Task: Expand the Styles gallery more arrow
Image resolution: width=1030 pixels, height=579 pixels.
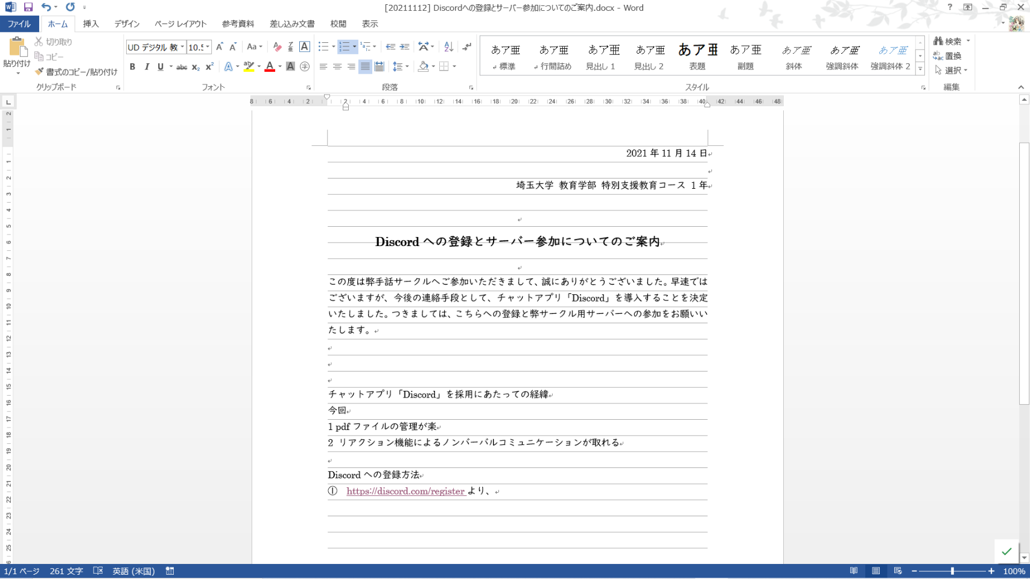Action: coord(920,69)
